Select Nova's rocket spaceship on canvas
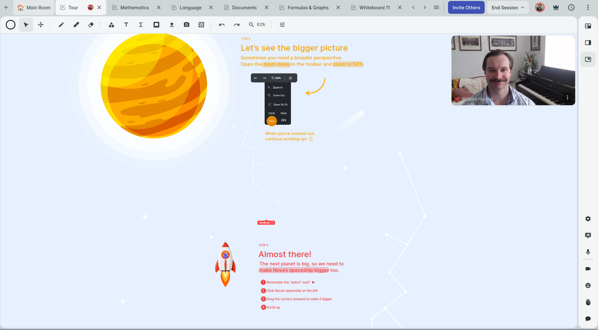598x330 pixels. pyautogui.click(x=225, y=264)
